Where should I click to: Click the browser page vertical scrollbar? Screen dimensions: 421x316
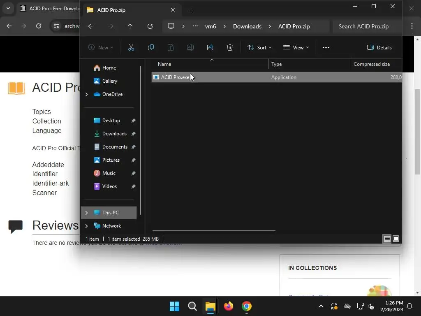click(x=417, y=132)
